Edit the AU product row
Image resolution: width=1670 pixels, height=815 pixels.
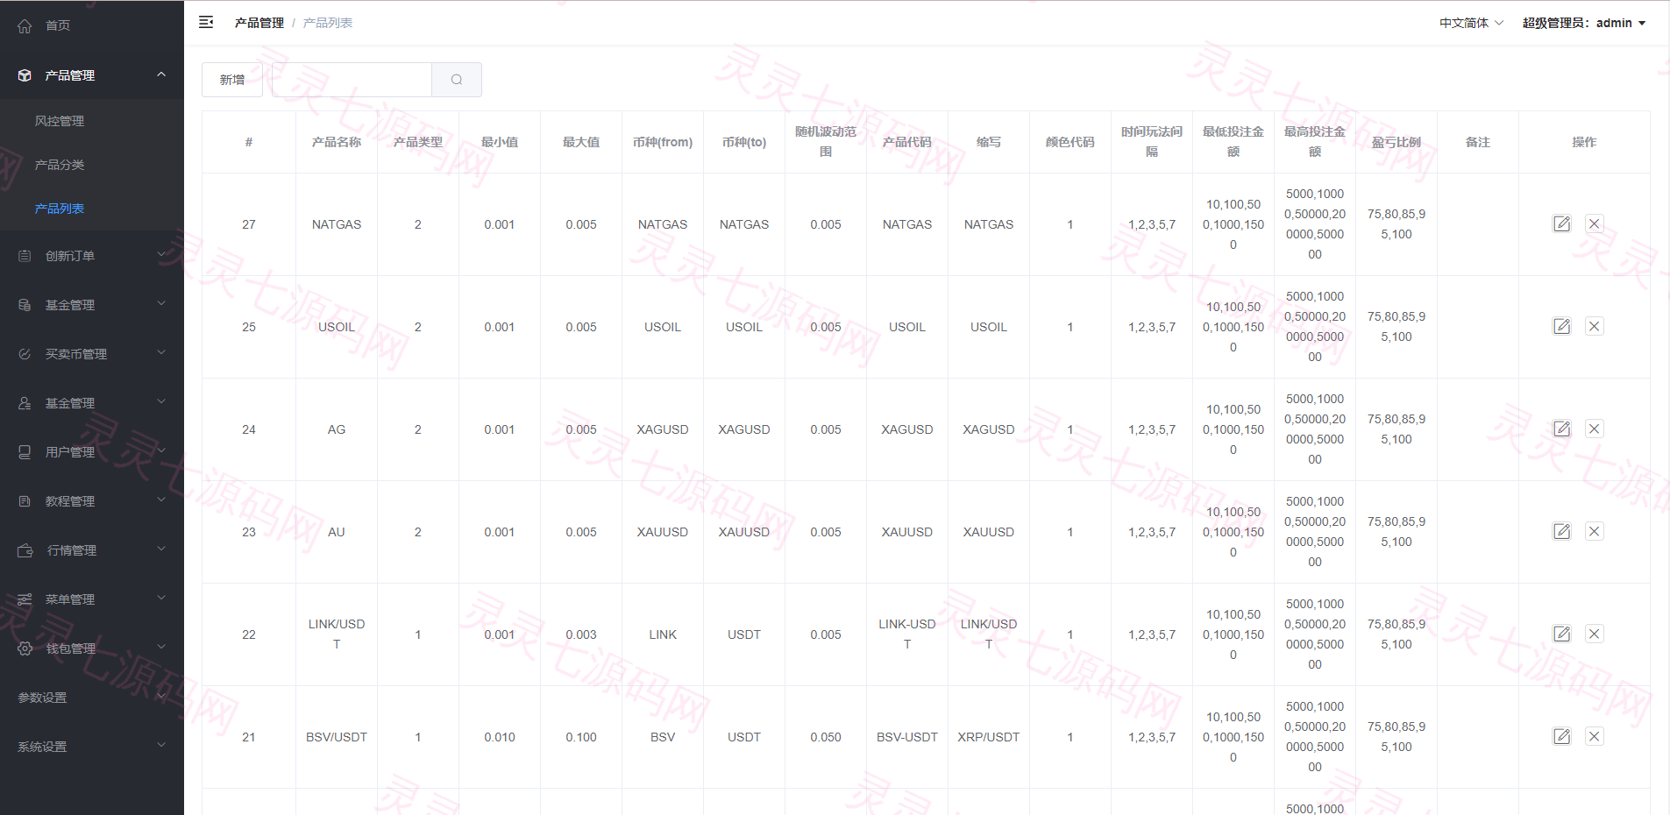coord(1561,531)
